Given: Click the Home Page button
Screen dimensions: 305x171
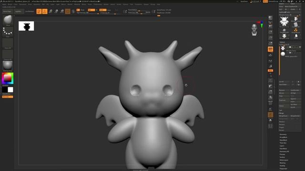Looking at the screenshot, I should point(7,11).
